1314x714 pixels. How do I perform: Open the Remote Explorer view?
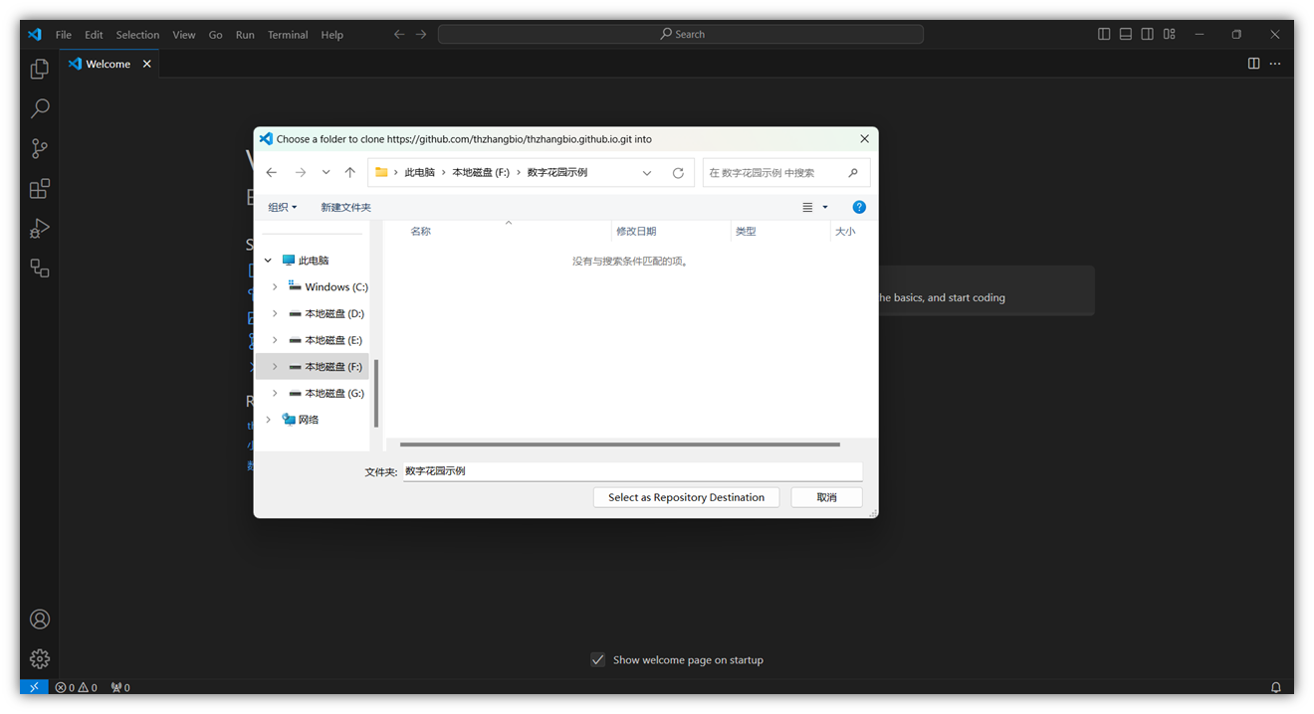40,268
